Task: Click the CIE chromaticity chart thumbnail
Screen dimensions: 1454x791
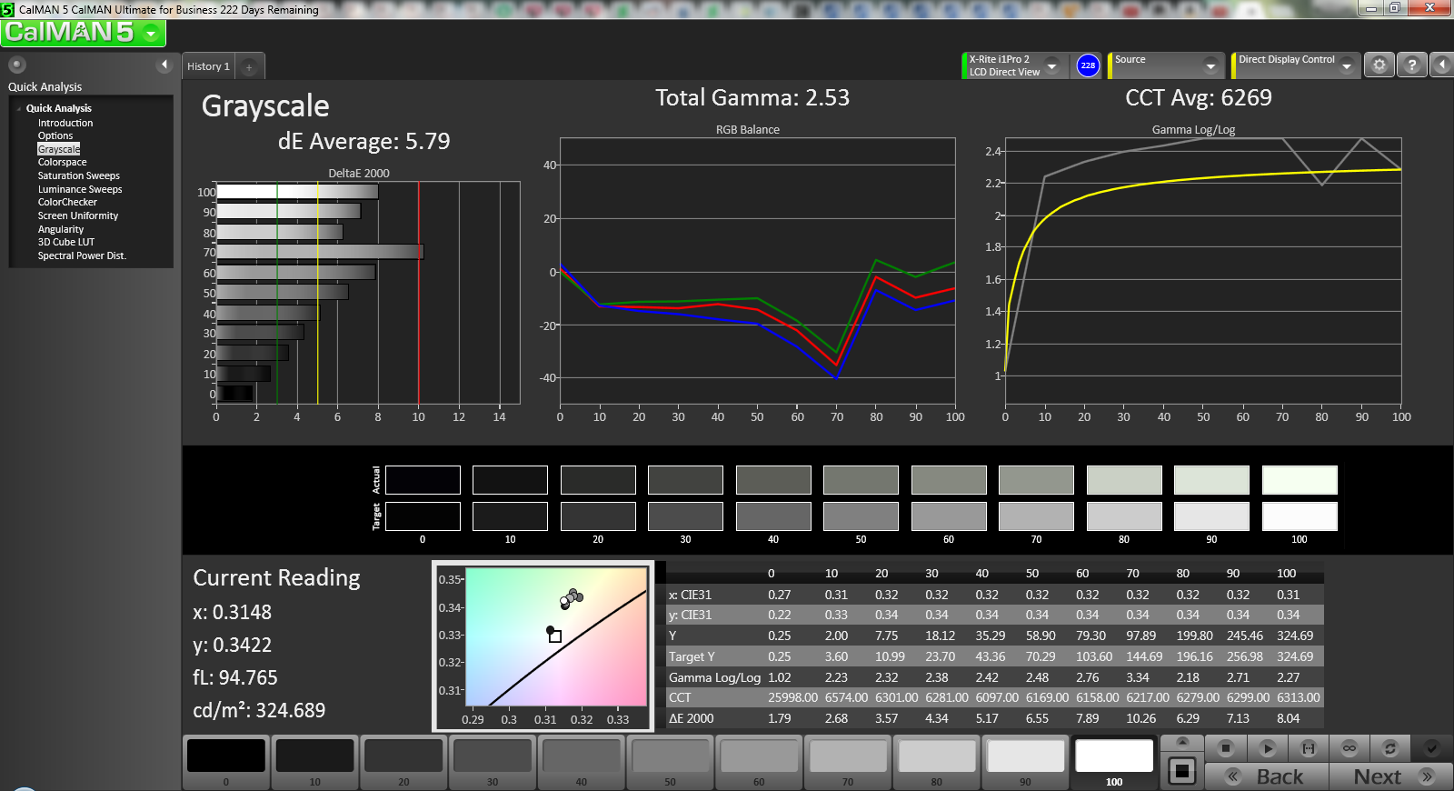Action: click(543, 646)
